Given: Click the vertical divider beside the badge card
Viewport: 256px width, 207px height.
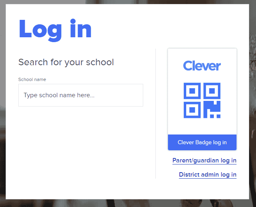Looking at the screenshot, I should pyautogui.click(x=156, y=113).
